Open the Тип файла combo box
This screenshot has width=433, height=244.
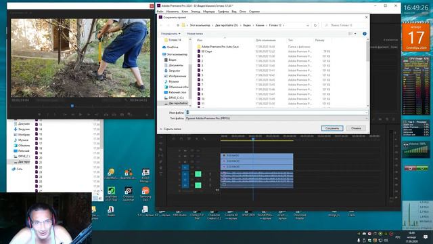click(277, 118)
